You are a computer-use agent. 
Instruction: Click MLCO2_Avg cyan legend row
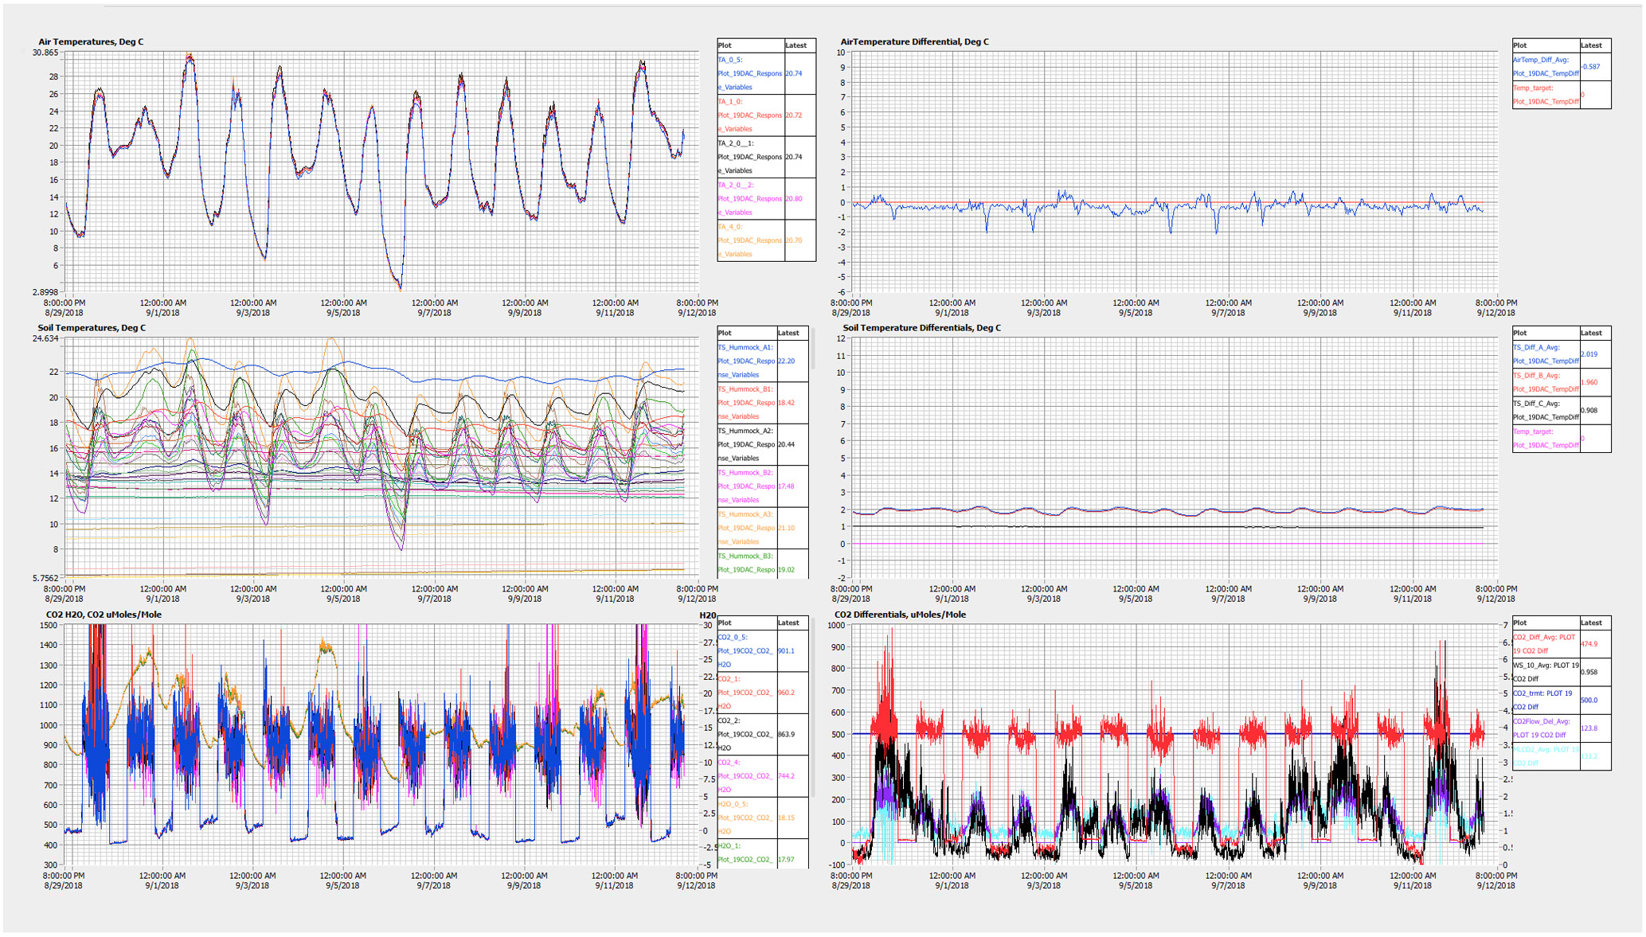click(1545, 756)
